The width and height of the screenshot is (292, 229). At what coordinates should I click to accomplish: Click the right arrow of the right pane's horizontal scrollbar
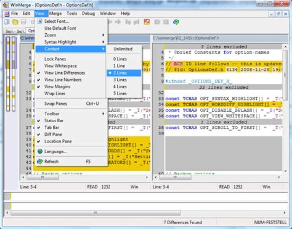pos(279,177)
